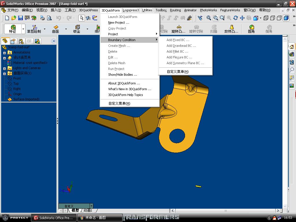Save the document with the floppy icon
The height and width of the screenshot is (222, 296).
tap(21, 18)
